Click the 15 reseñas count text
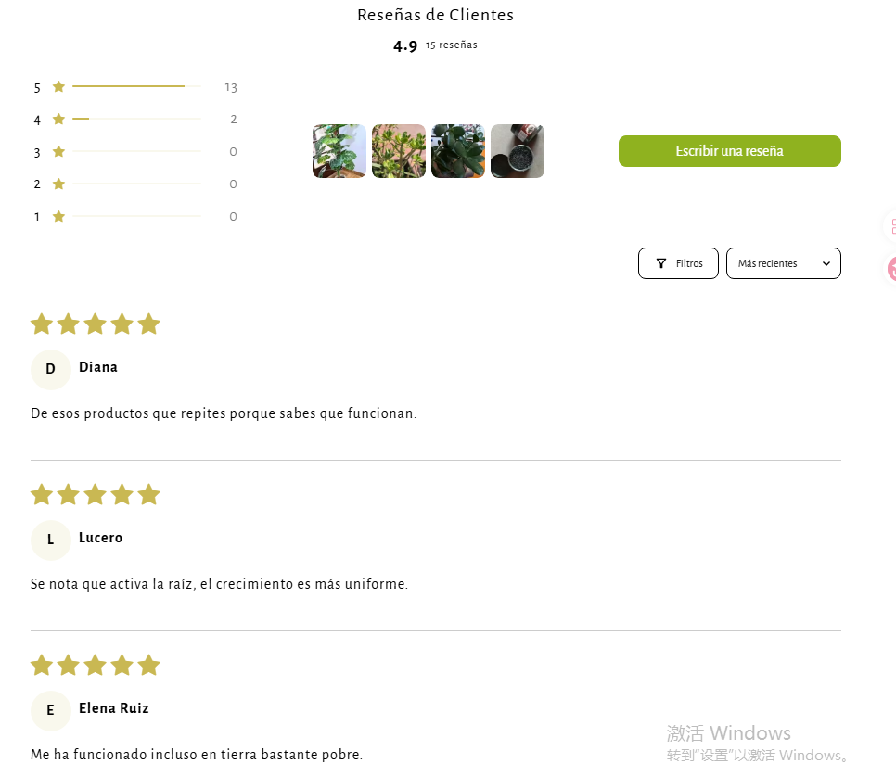The height and width of the screenshot is (776, 896). click(x=452, y=45)
